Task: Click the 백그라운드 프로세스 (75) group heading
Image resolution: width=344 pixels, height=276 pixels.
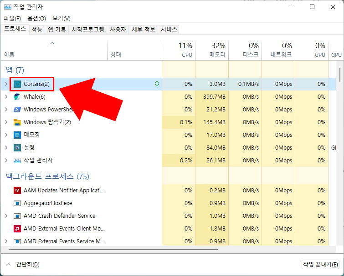Action: coord(47,176)
